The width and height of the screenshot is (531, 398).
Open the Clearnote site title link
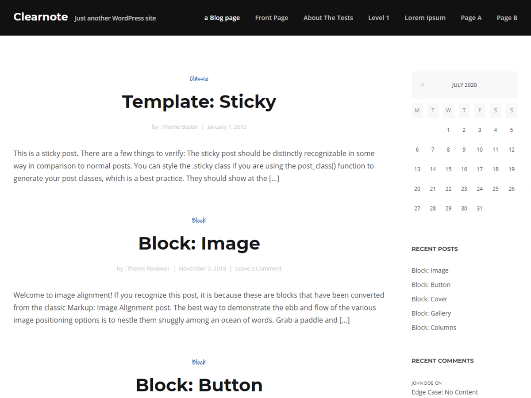41,17
